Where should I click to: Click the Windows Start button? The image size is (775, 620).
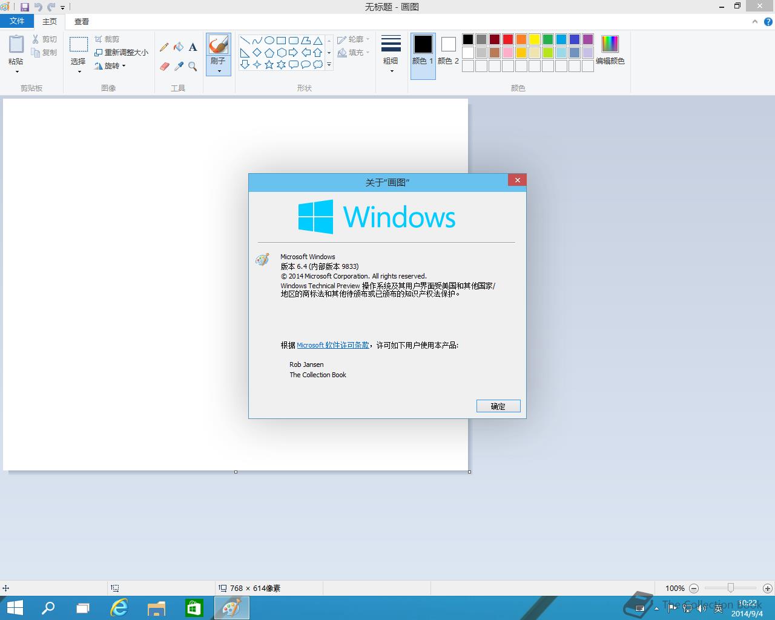[x=15, y=608]
